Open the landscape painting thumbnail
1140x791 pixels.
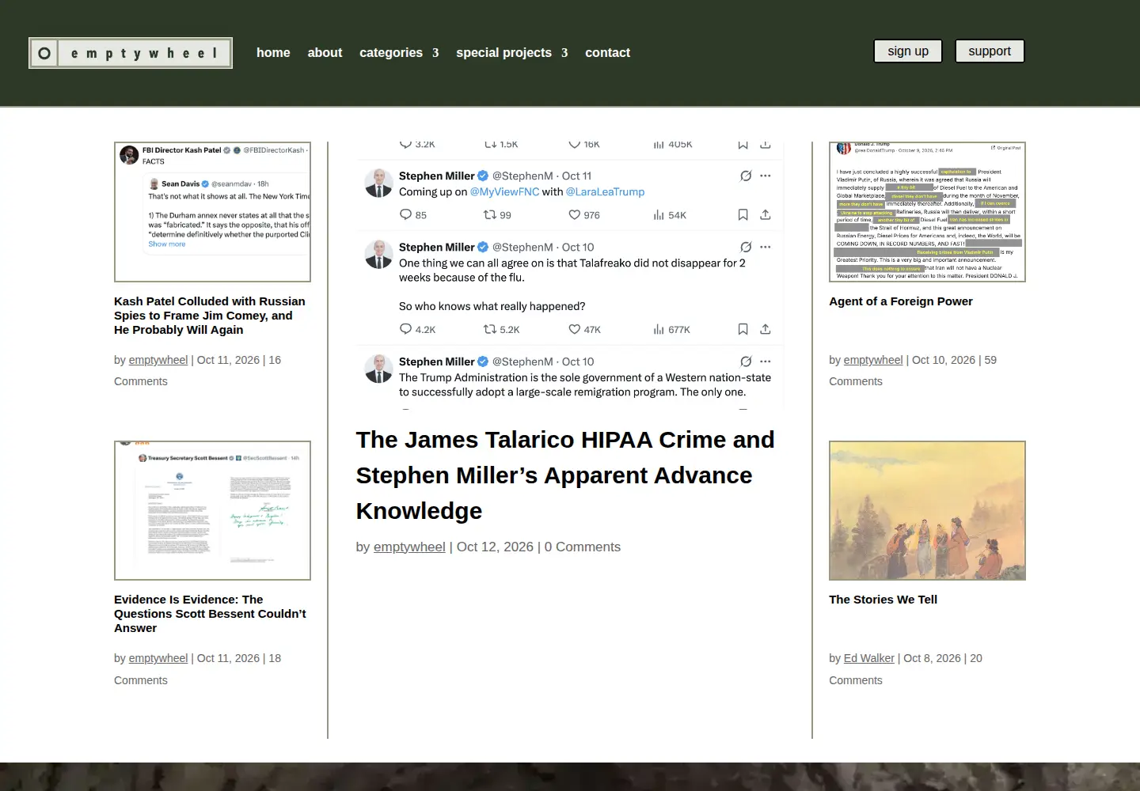tap(927, 510)
